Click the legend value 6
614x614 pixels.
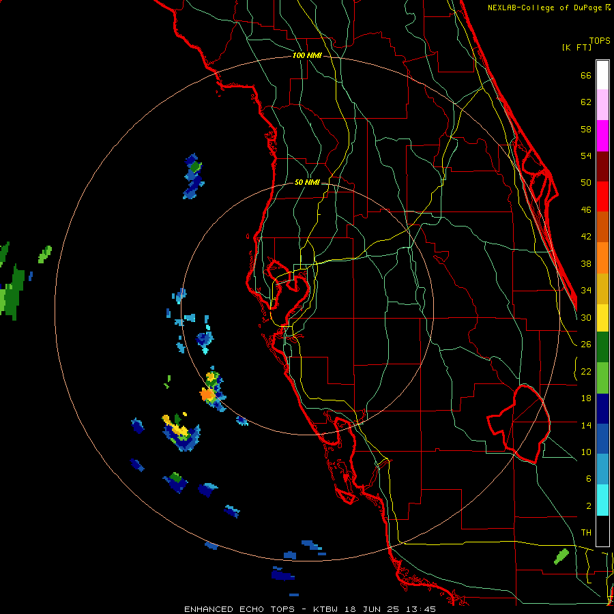click(588, 479)
